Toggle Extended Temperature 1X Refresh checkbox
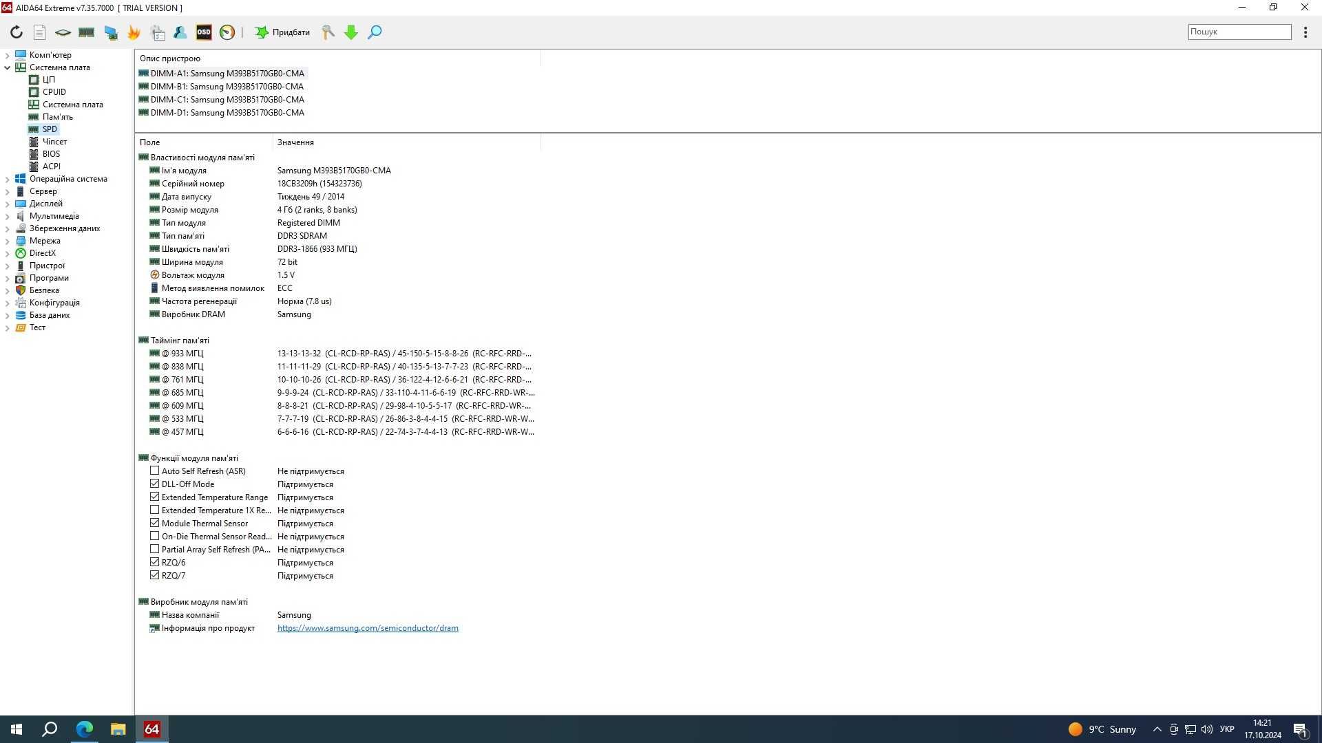Screen dimensions: 1322x743 click(x=154, y=510)
